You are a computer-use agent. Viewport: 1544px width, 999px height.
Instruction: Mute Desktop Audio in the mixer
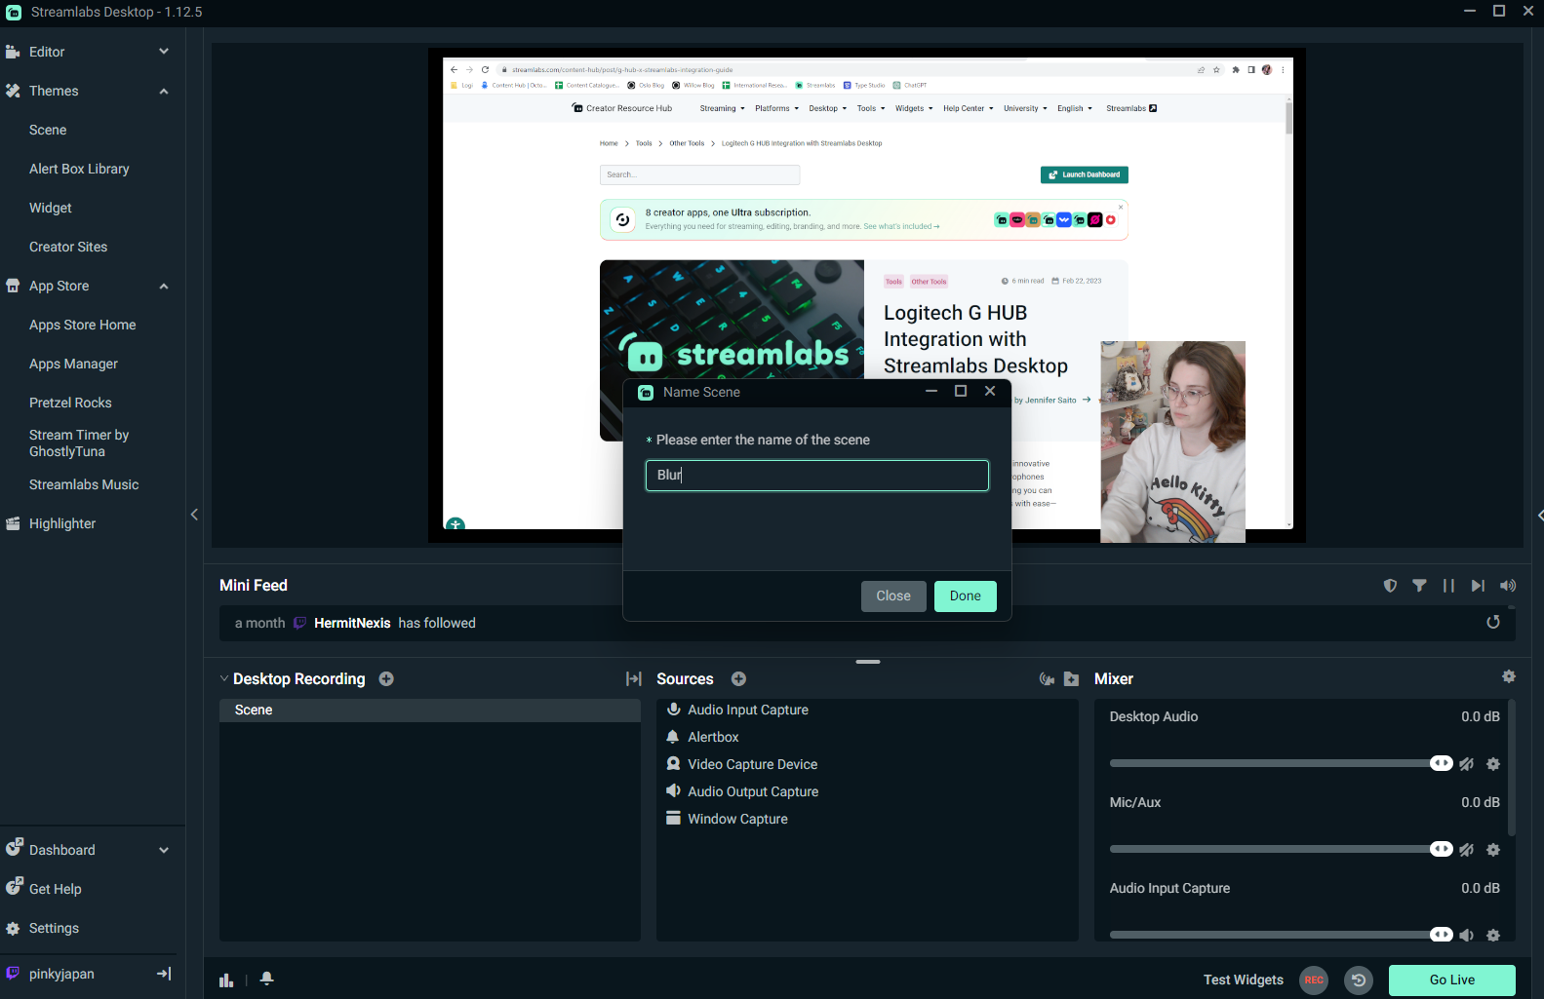pos(1466,764)
